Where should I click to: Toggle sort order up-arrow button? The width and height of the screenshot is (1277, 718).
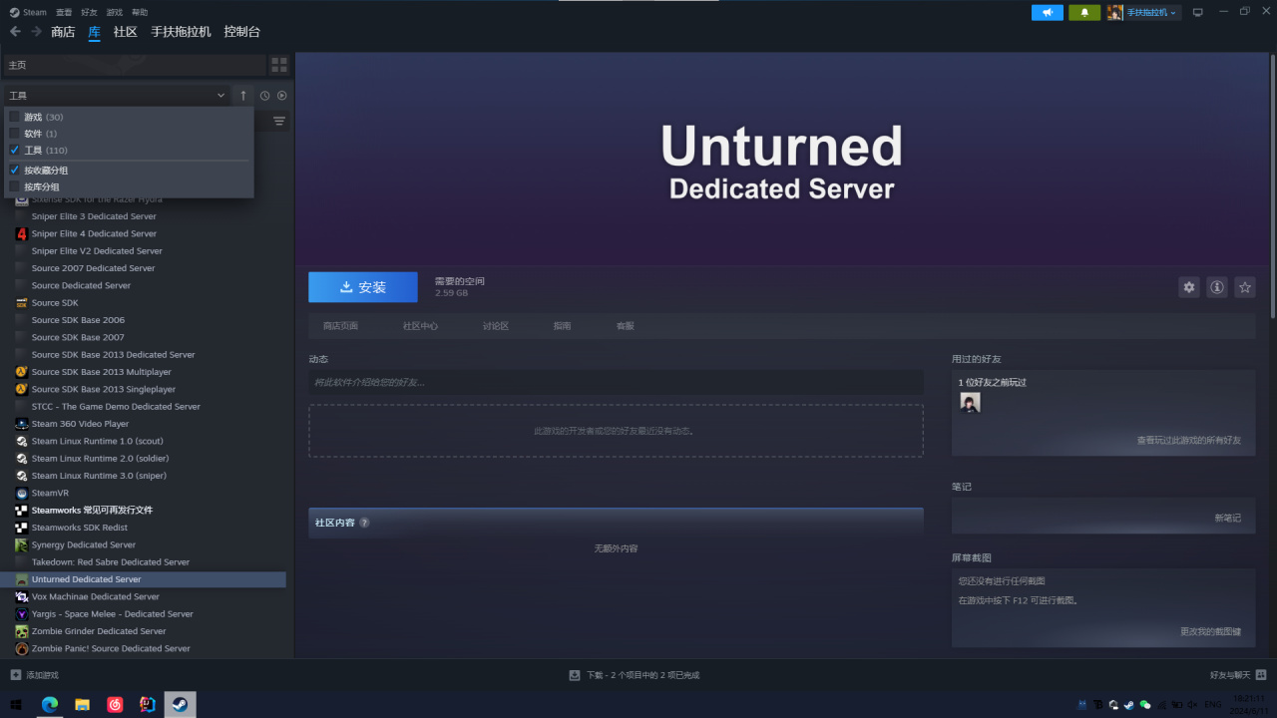[x=243, y=96]
